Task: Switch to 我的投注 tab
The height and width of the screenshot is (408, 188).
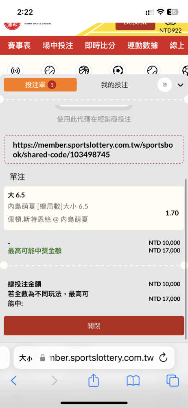Action: (114, 85)
